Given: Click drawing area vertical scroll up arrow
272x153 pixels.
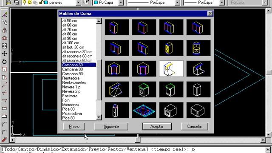Looking at the screenshot, I should (268, 11).
